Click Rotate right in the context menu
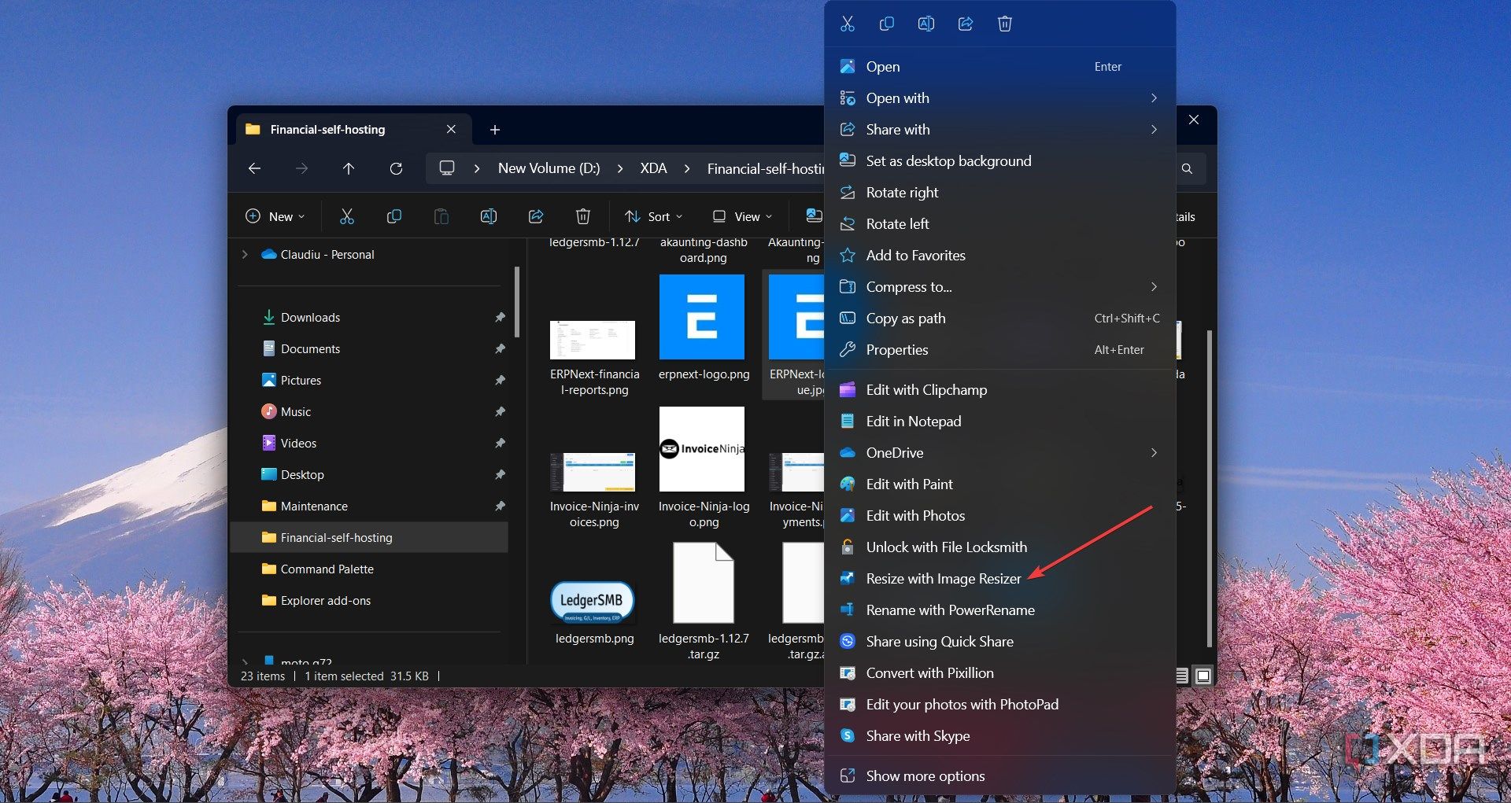 click(x=999, y=193)
